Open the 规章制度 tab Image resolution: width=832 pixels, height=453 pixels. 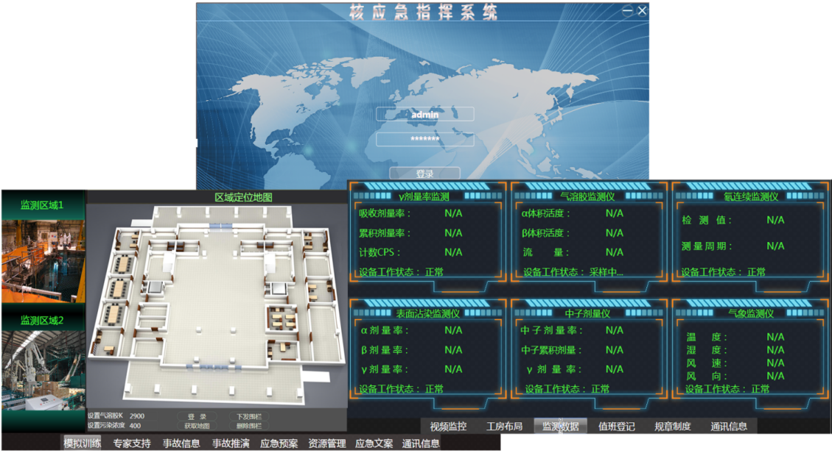point(672,427)
